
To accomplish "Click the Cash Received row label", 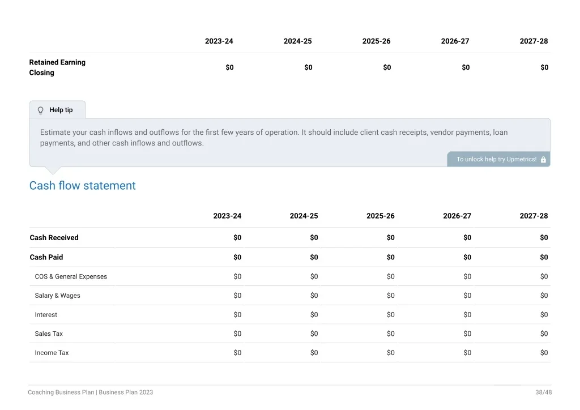I will (x=54, y=238).
